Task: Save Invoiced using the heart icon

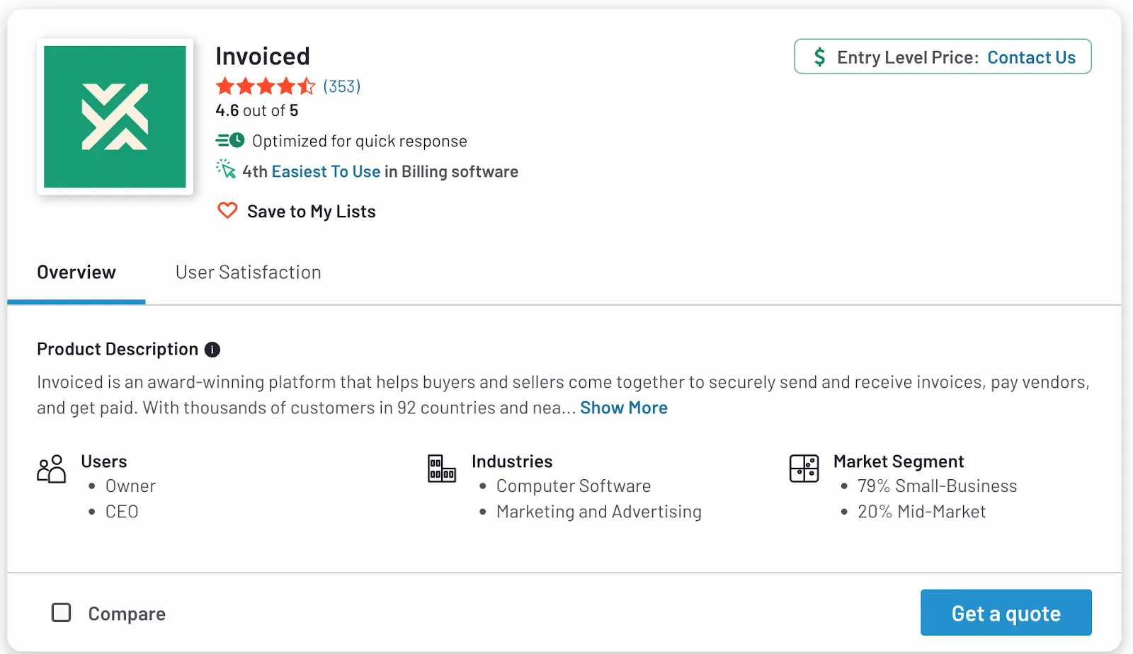Action: coord(227,210)
